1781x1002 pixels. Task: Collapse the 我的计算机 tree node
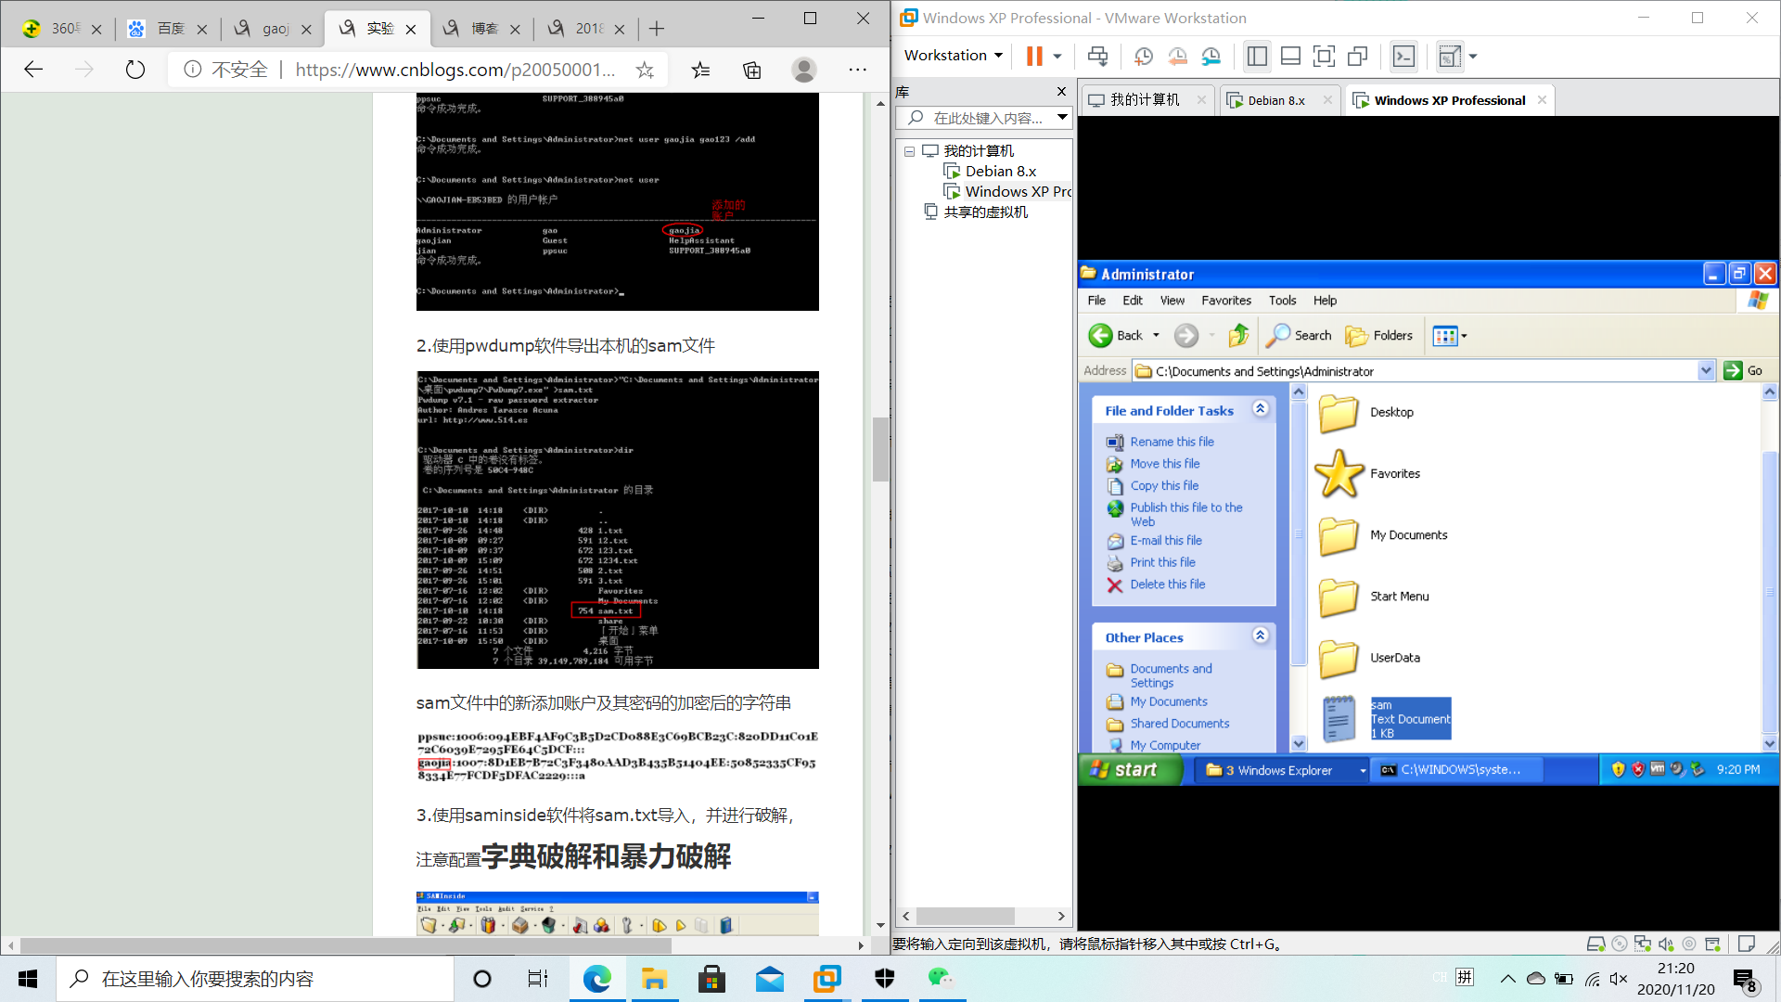tap(910, 151)
